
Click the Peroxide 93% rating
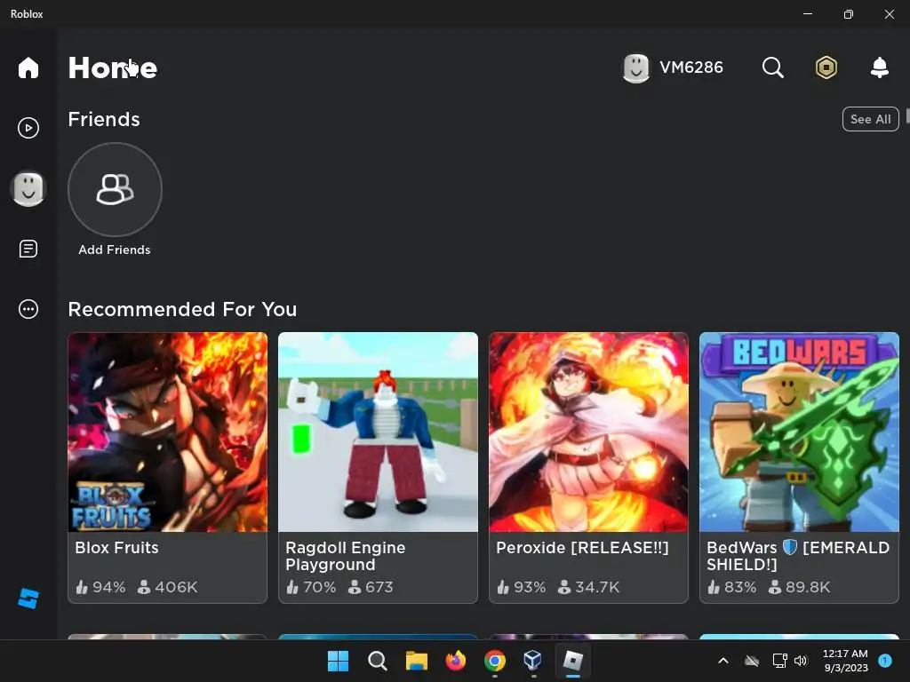(x=521, y=587)
